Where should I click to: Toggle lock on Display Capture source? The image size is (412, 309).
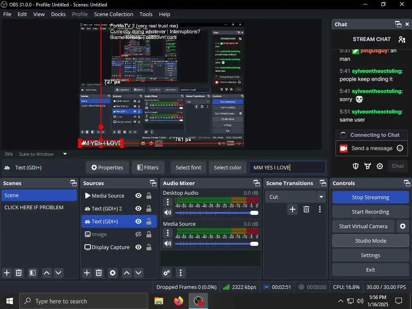coord(149,247)
